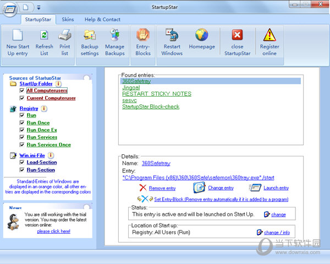Toggle Current Computeruser checkbox
This screenshot has height=264, width=330.
coord(22,98)
